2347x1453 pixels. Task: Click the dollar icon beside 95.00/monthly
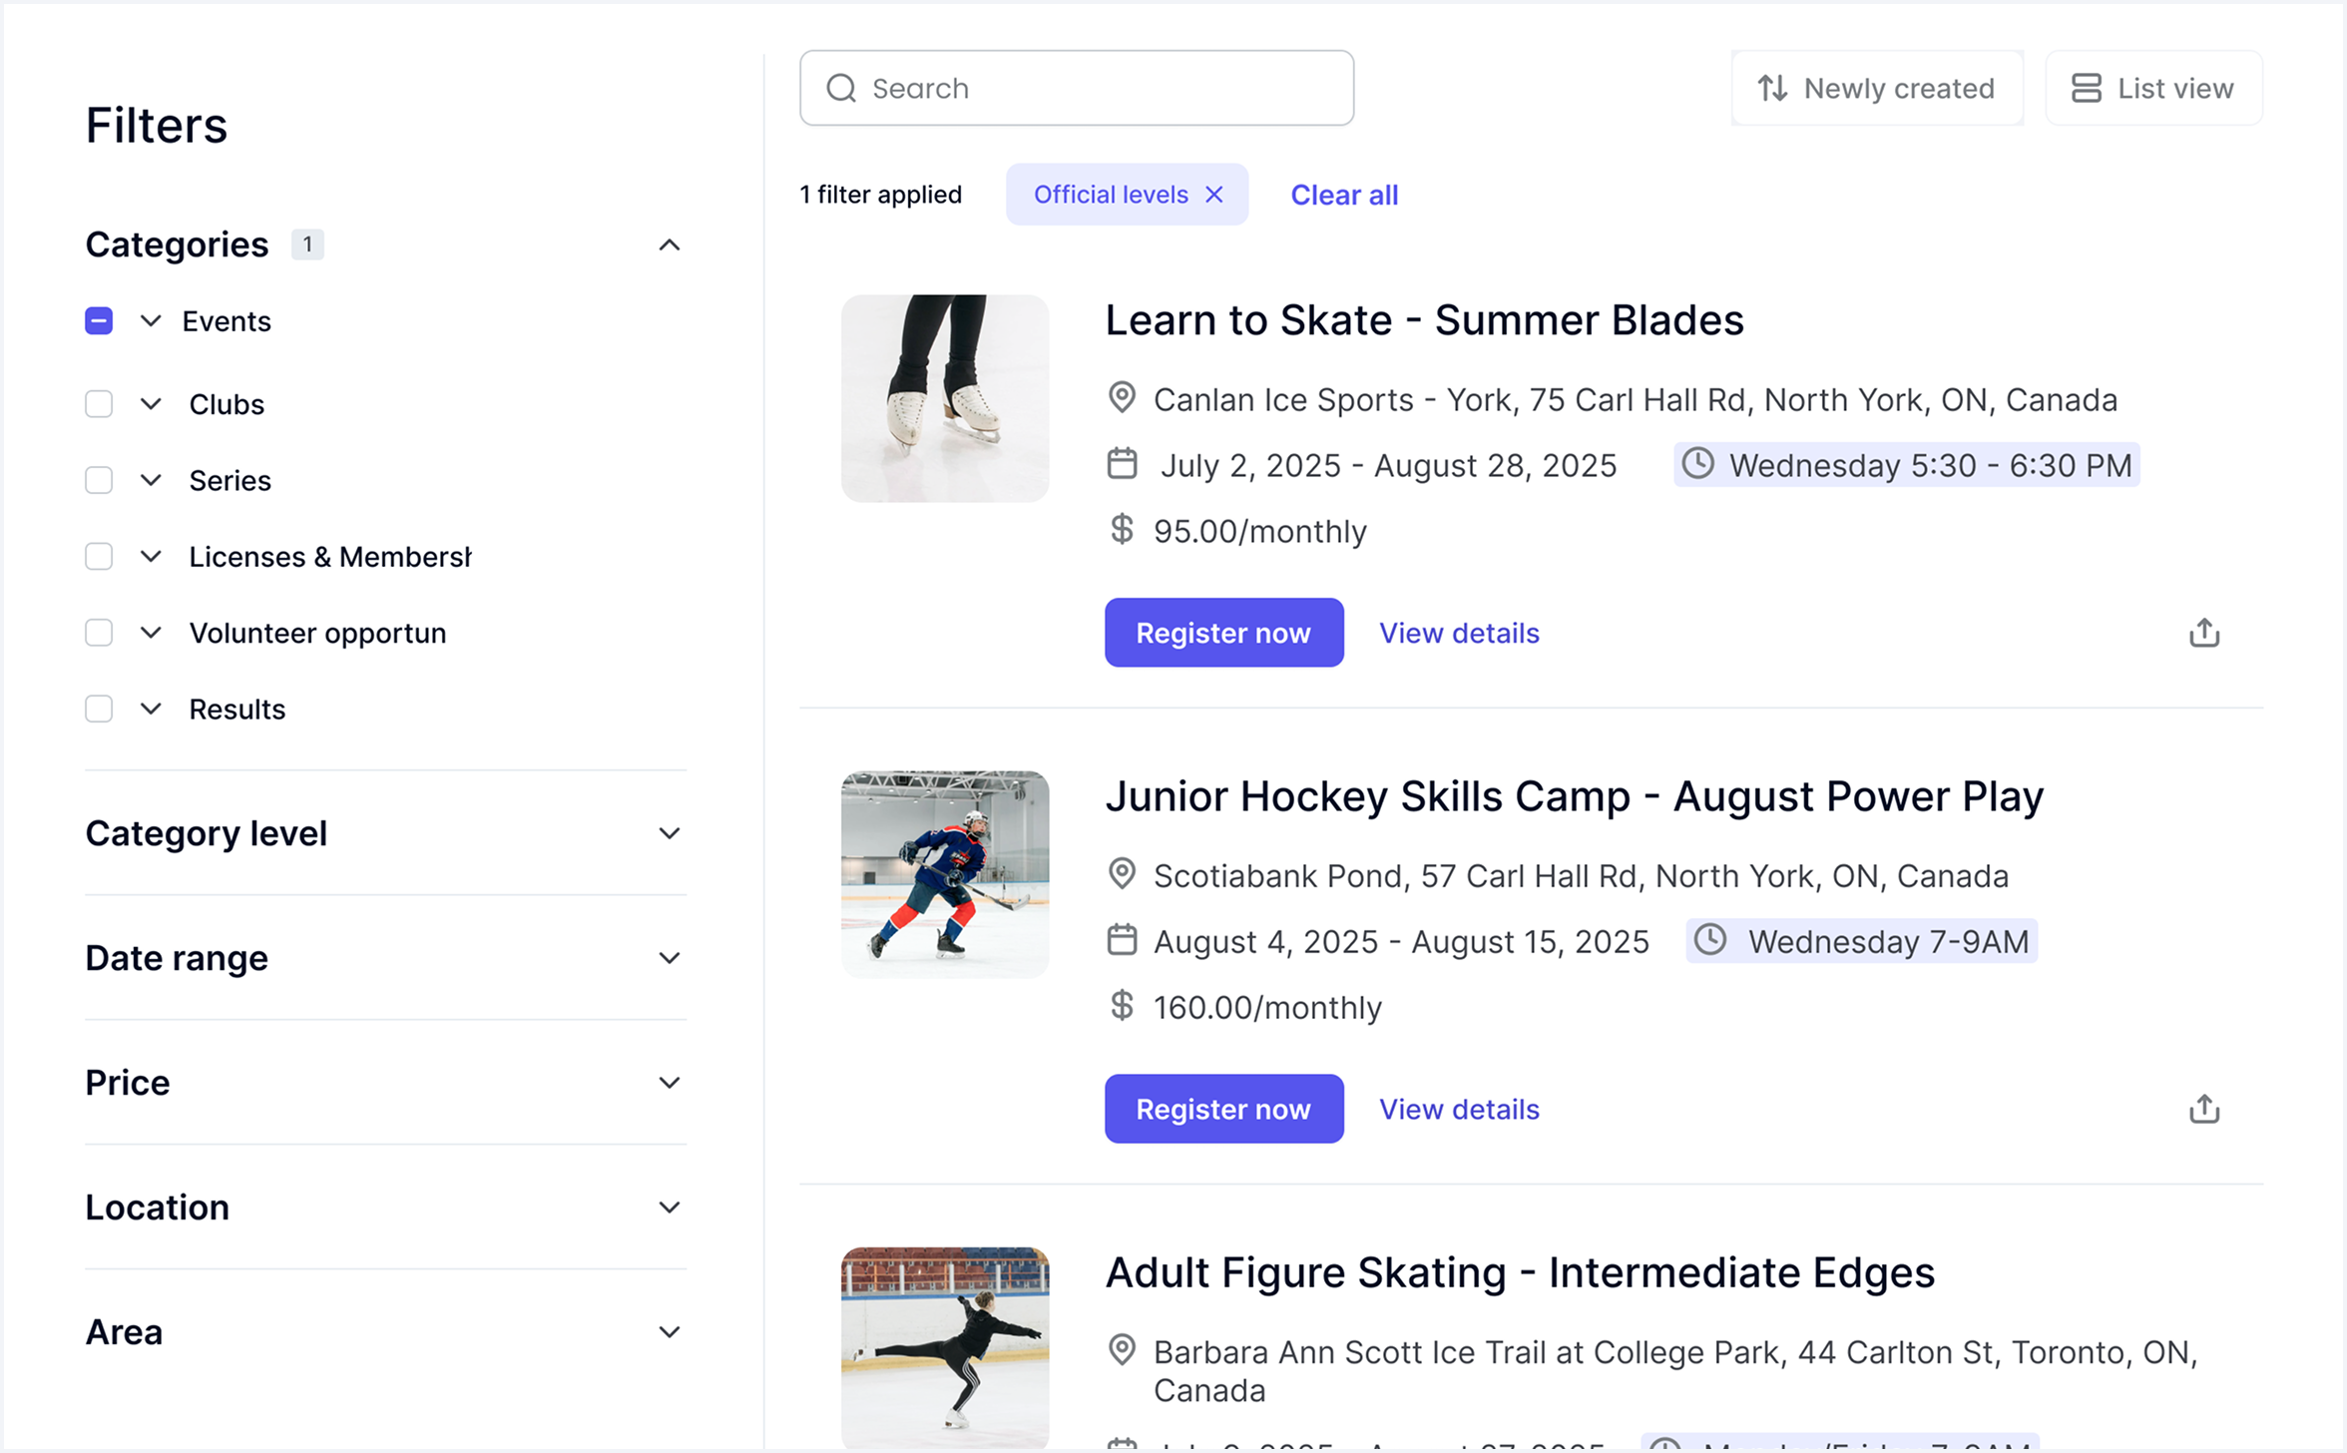1122,530
